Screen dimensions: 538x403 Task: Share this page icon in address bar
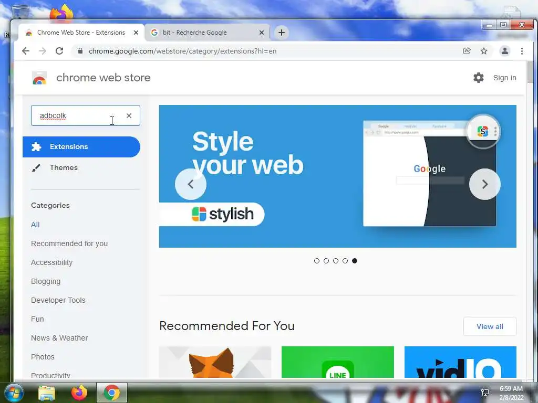[467, 51]
